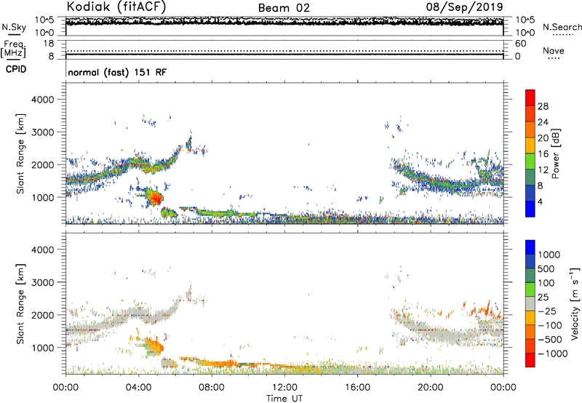Click the Slant Range label of power panel
The image size is (582, 403).
click(x=20, y=153)
